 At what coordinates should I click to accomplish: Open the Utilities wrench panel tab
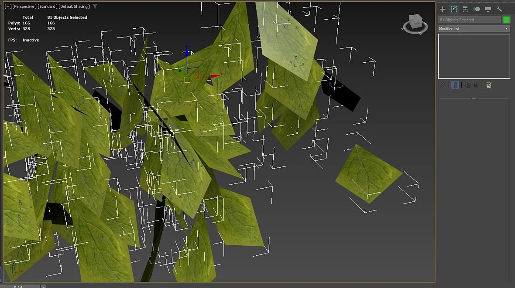[499, 9]
